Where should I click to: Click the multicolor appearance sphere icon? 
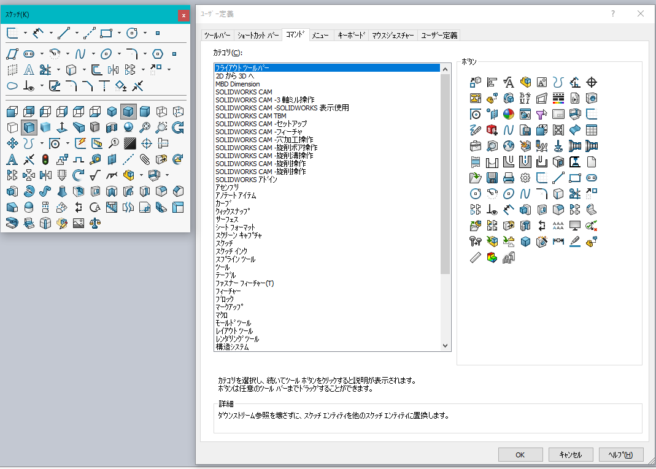(508, 114)
